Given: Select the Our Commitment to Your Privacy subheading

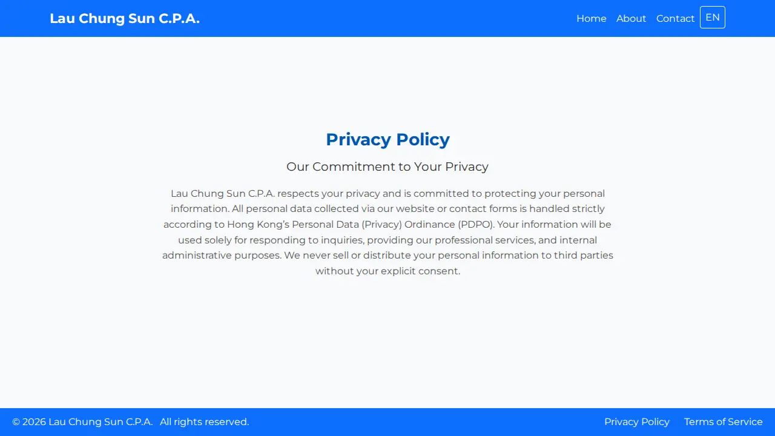Looking at the screenshot, I should click(x=387, y=167).
